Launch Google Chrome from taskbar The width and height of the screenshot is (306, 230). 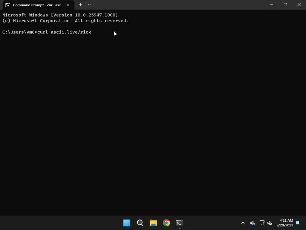[x=166, y=223]
